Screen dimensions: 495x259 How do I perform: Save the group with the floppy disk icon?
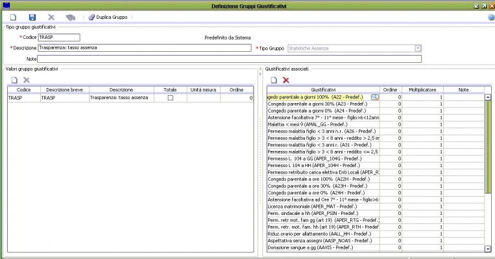coord(32,17)
